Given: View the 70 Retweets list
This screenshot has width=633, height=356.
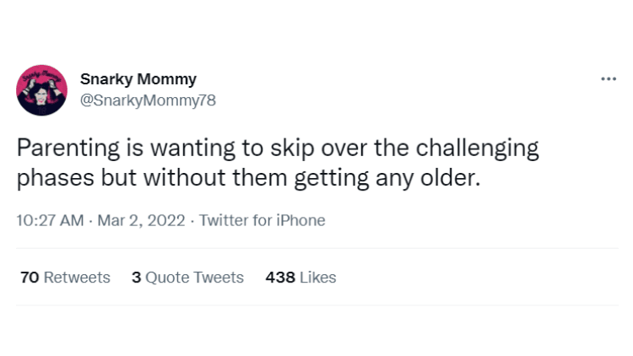Looking at the screenshot, I should point(65,278).
